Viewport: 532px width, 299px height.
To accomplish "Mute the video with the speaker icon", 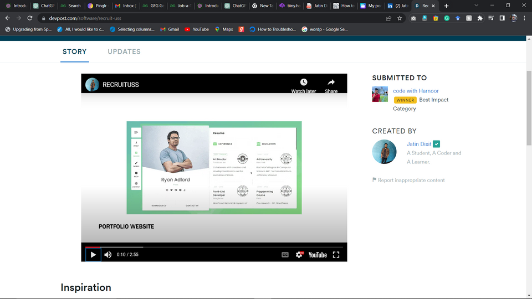I will pos(108,255).
